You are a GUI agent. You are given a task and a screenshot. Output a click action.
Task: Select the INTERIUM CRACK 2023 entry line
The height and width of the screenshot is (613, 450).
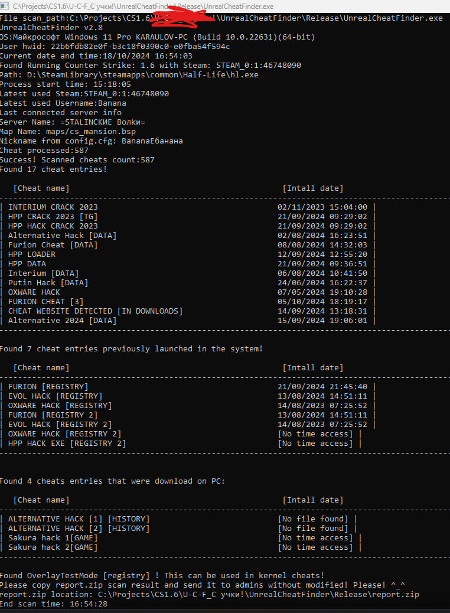click(188, 207)
